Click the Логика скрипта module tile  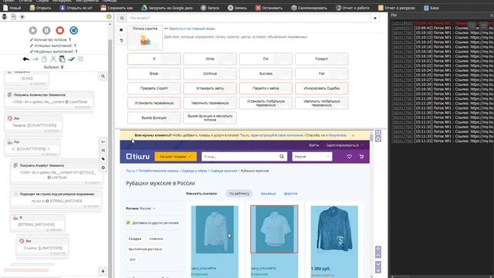point(145,38)
